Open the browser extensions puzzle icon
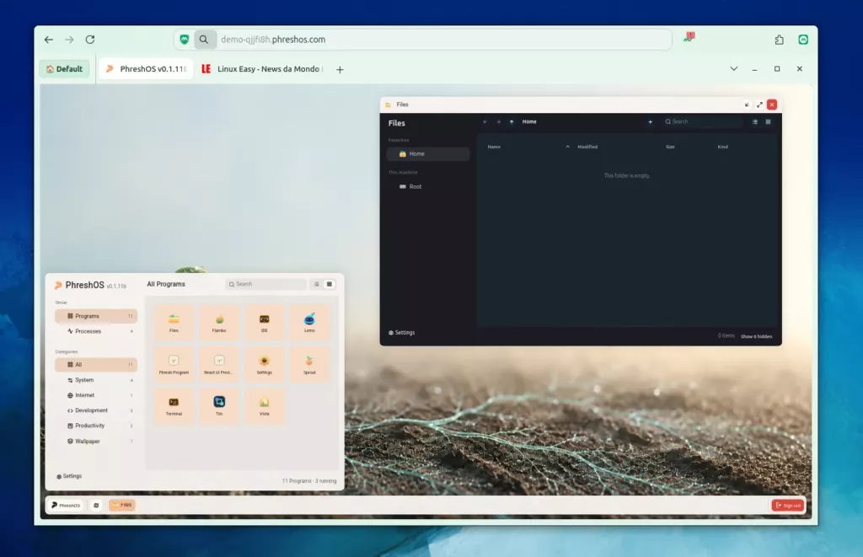Screen dimensions: 863x557 [779, 40]
